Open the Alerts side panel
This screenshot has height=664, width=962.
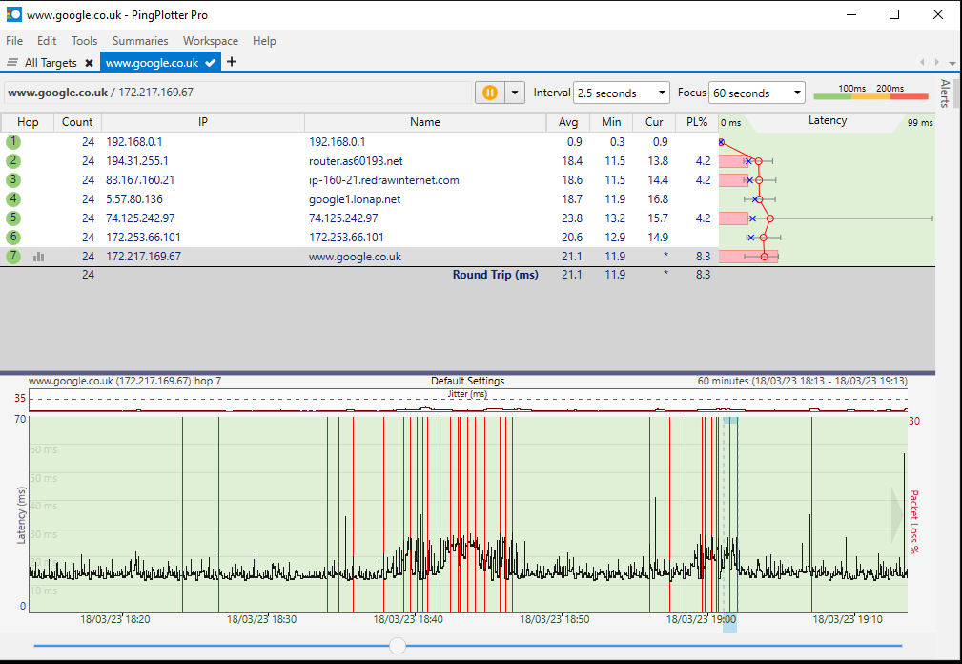(945, 94)
